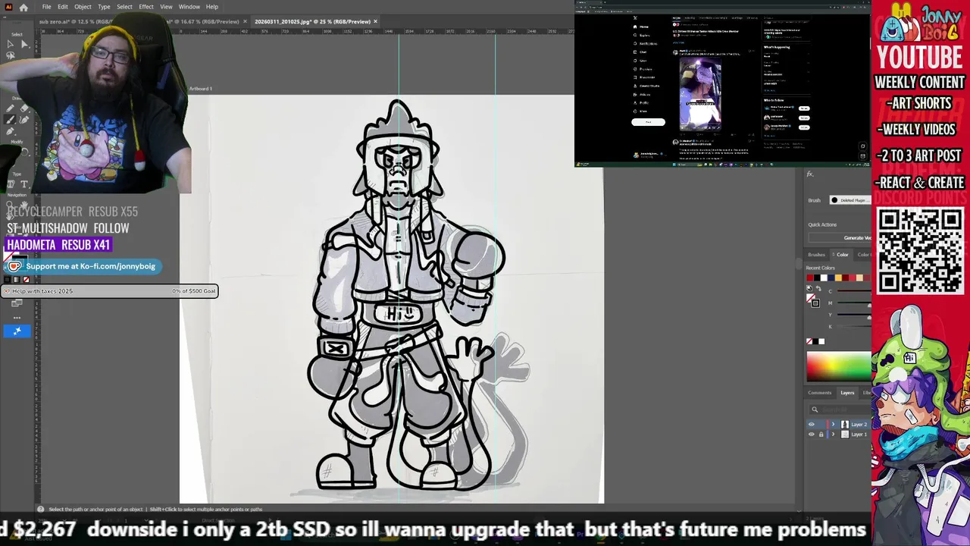The height and width of the screenshot is (546, 970).
Task: Open the File menu
Action: click(46, 7)
